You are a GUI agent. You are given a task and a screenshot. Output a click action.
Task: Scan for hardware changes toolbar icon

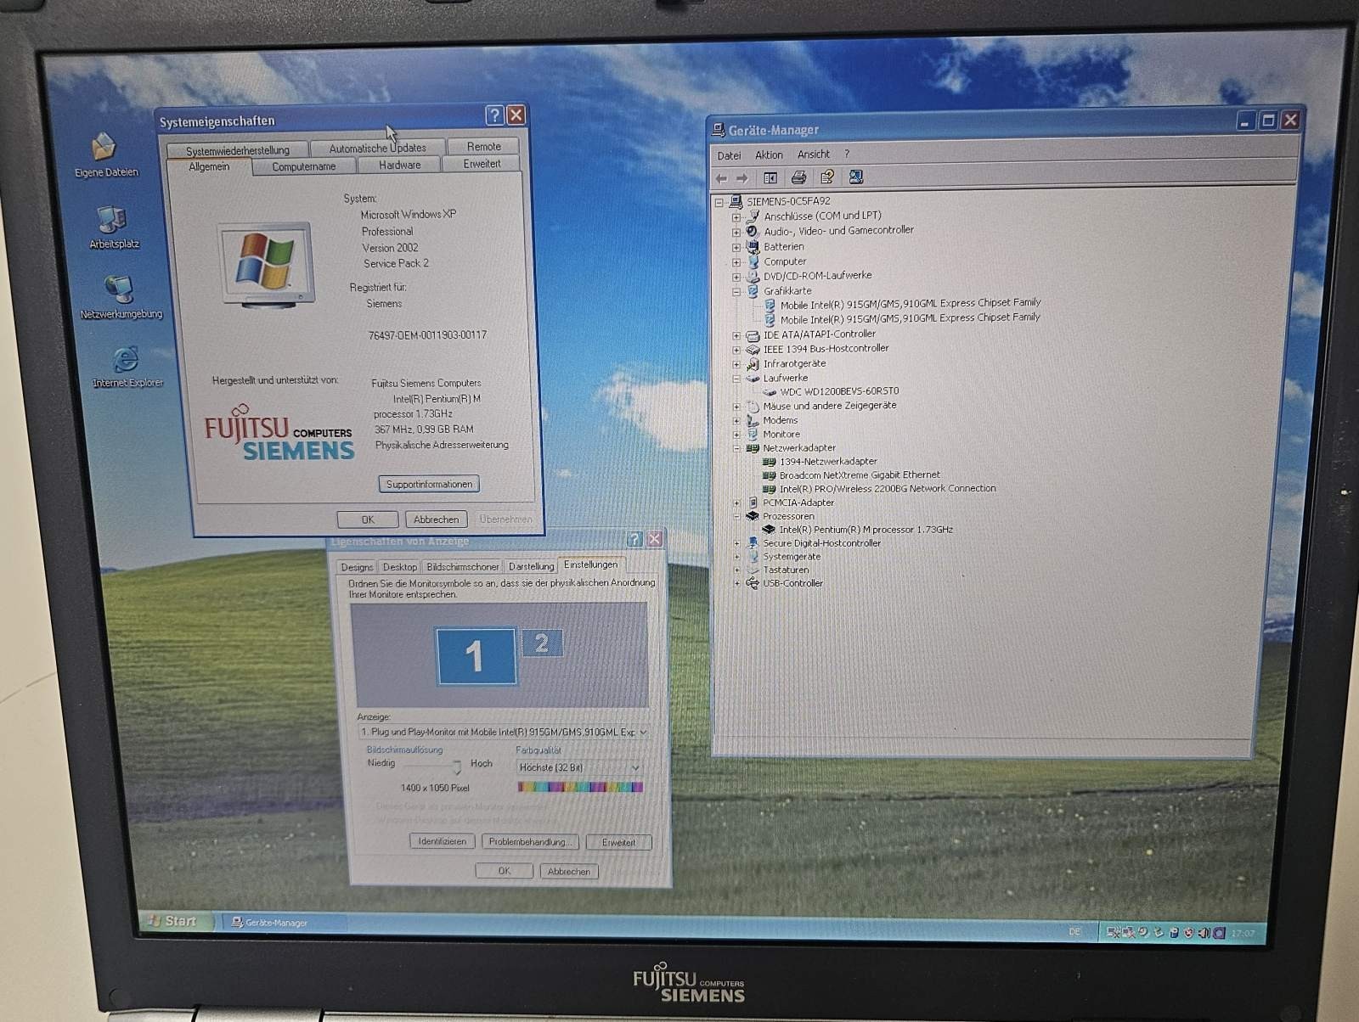[x=855, y=177]
